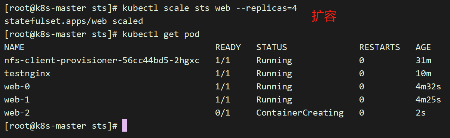Screen dimensions: 450x138
Task: Click the NAME column header
Action: click(14, 47)
